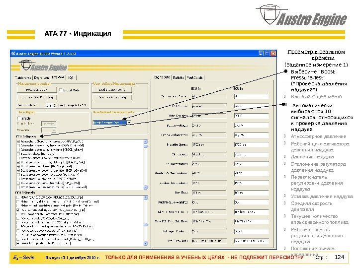This screenshot has width=358, height=268.
Task: Click the ECU B signals scrollbar thumb
Action: click(x=146, y=225)
